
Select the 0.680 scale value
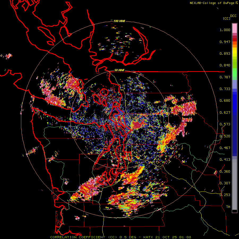(x=225, y=101)
